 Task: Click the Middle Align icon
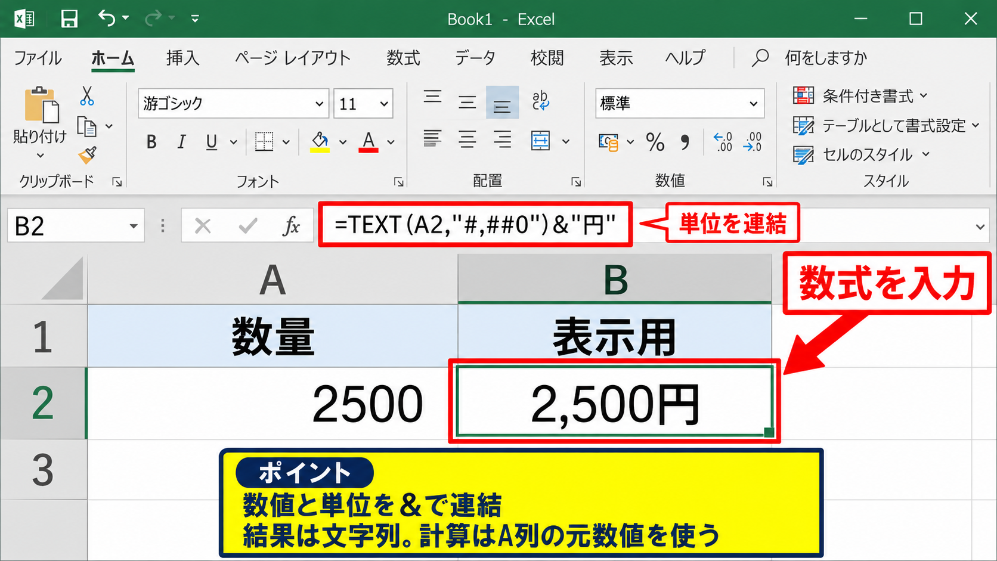click(x=467, y=102)
